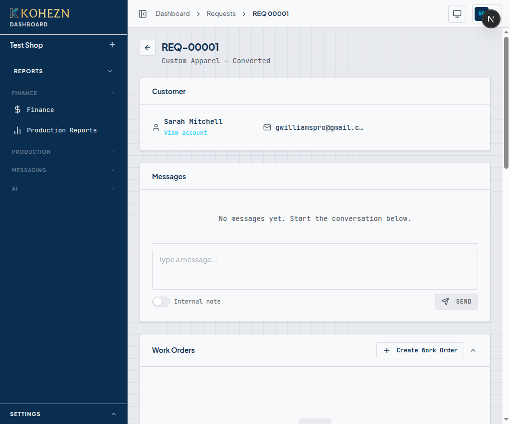This screenshot has height=424, width=510.
Task: Collapse the Work Orders panel chevron
Action: click(473, 350)
